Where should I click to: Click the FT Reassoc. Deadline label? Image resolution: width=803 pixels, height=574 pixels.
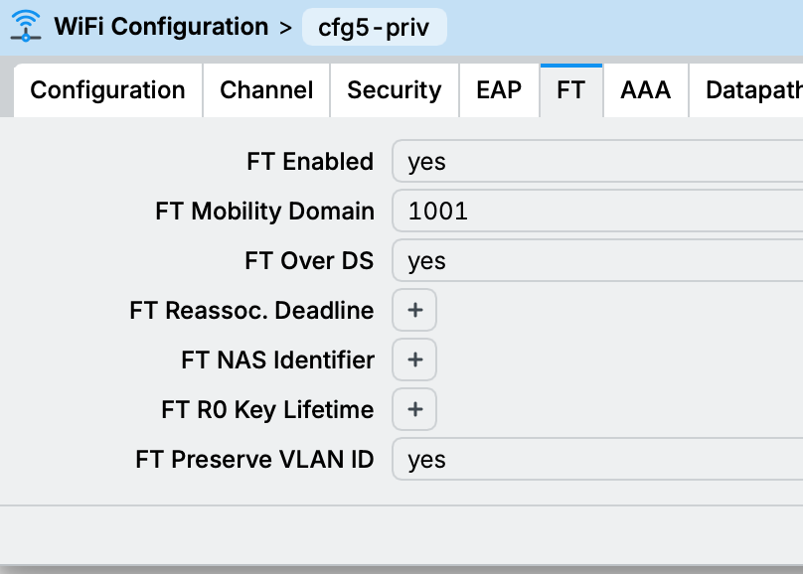tap(251, 311)
